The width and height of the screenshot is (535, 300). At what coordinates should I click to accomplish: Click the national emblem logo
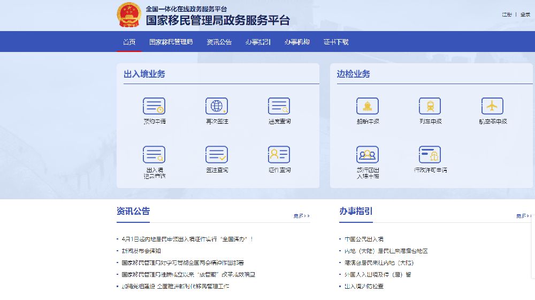(129, 15)
